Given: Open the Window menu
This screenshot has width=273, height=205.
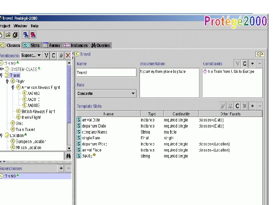Looking at the screenshot, I should [x=20, y=26].
